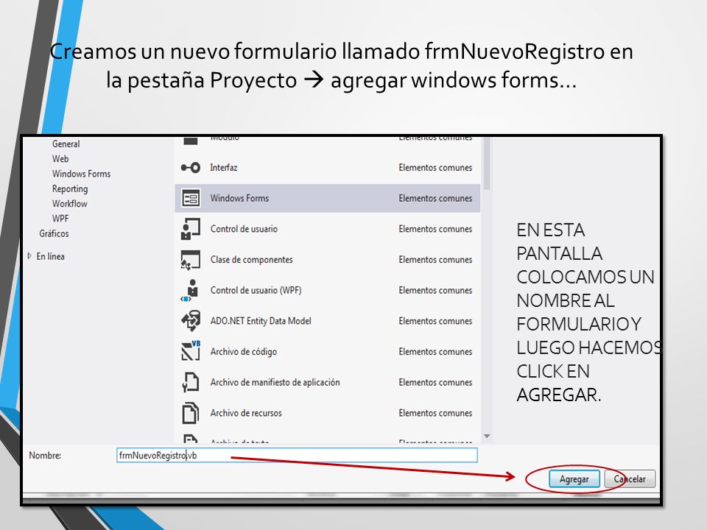Click Elementos comunes in ADO.NET row
The height and width of the screenshot is (530, 707).
click(435, 321)
